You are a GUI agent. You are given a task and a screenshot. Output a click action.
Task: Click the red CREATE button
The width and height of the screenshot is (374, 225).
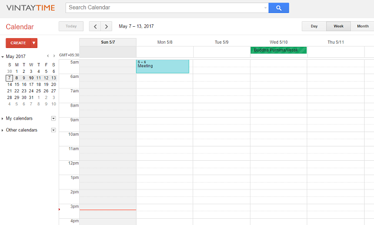click(18, 43)
